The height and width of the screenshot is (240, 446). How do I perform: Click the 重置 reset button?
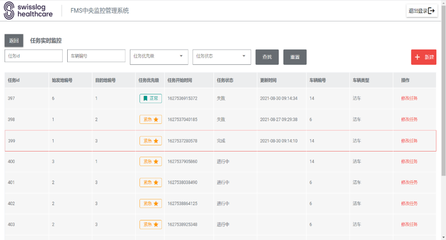(295, 57)
